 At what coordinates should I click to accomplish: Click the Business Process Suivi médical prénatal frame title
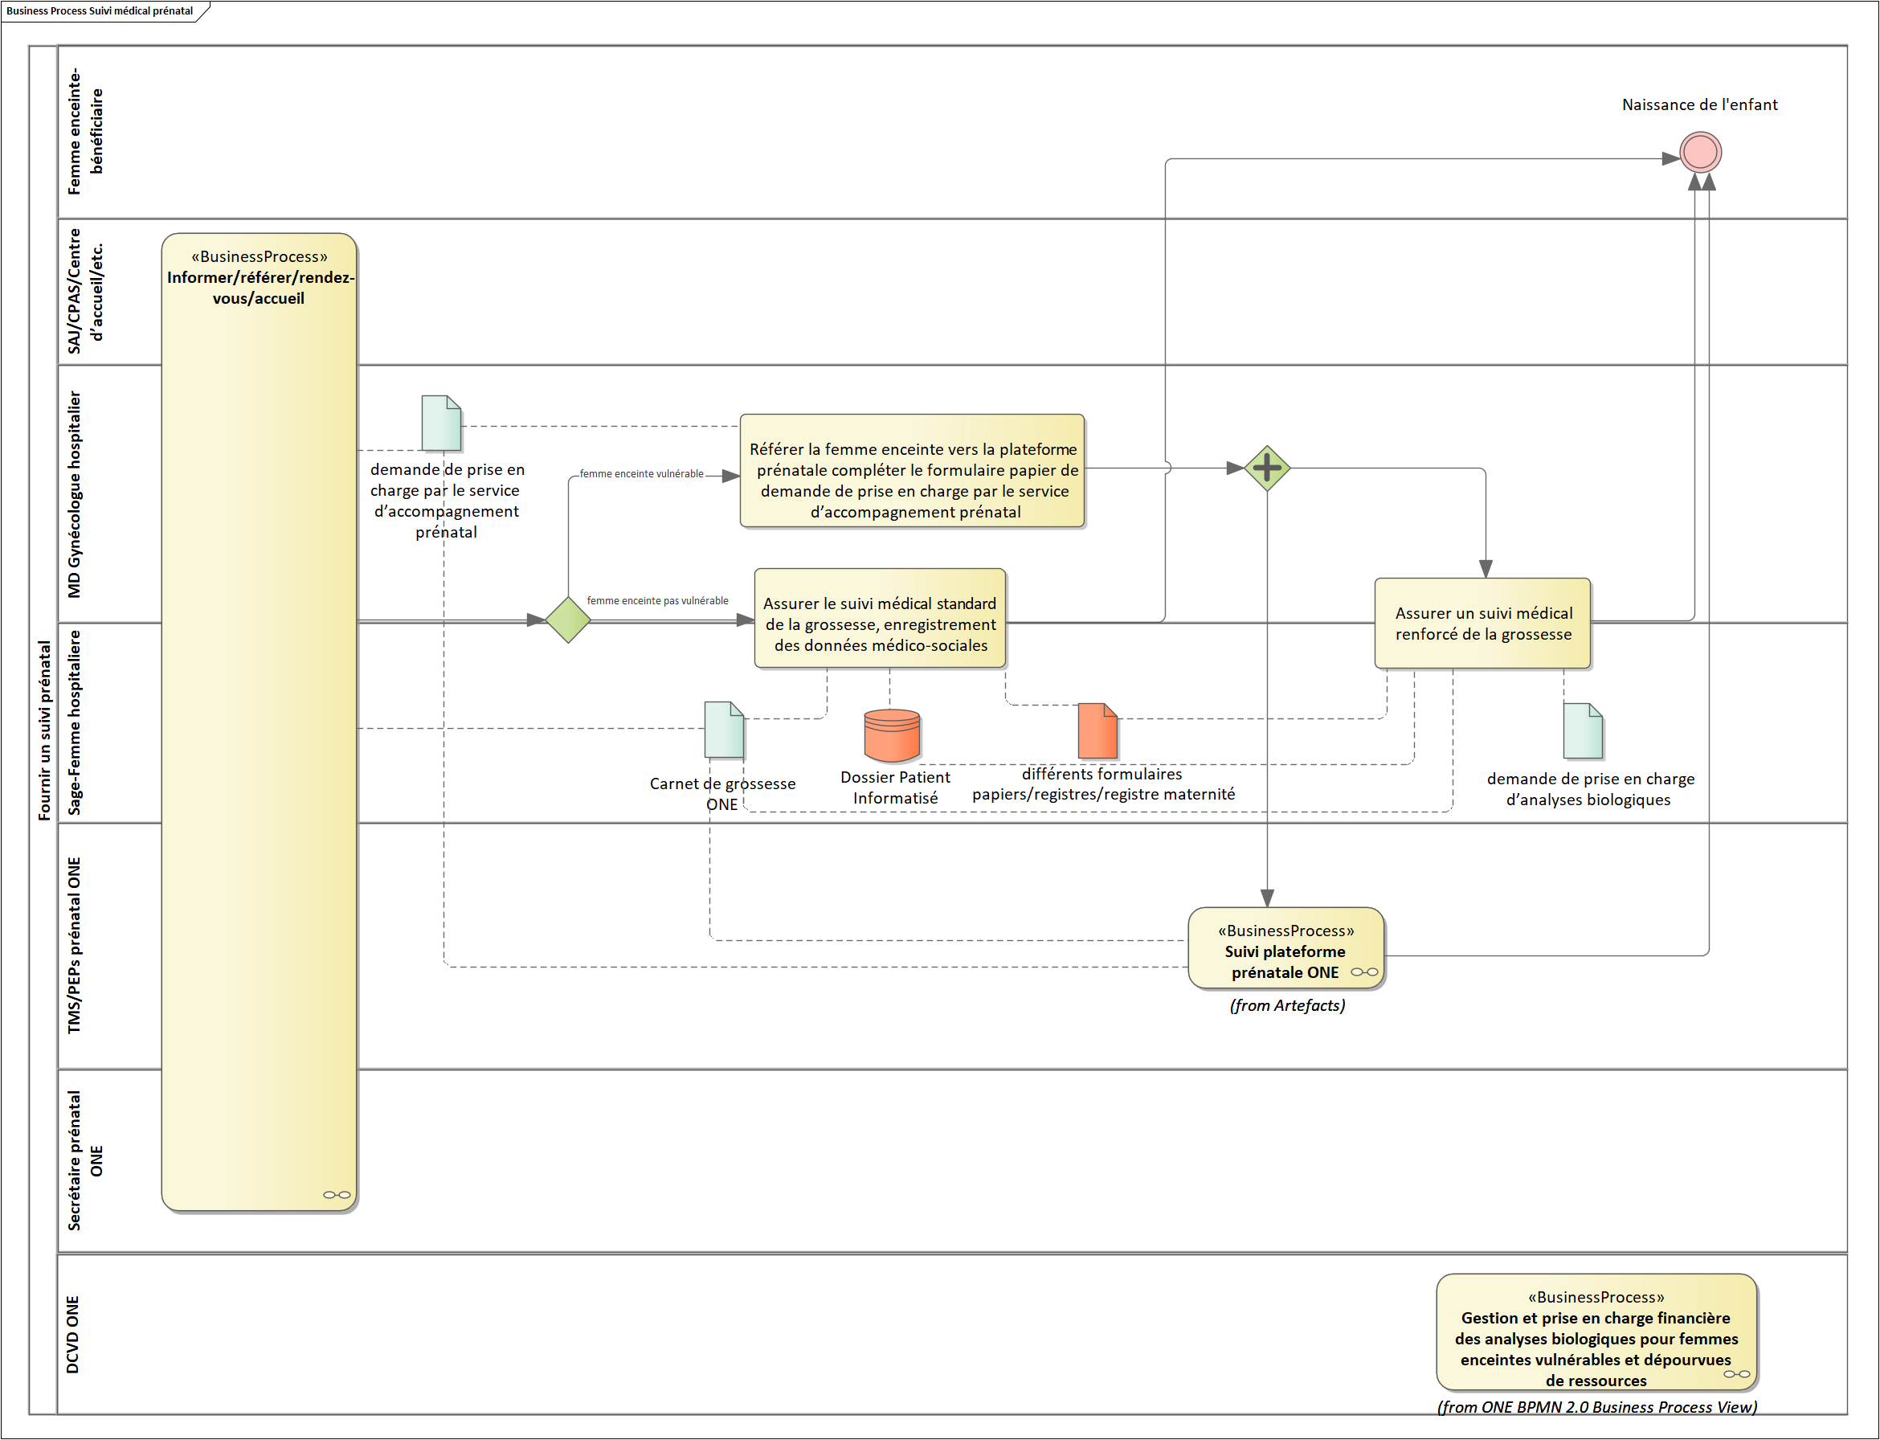pyautogui.click(x=100, y=11)
